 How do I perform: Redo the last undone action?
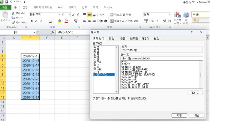18,2
